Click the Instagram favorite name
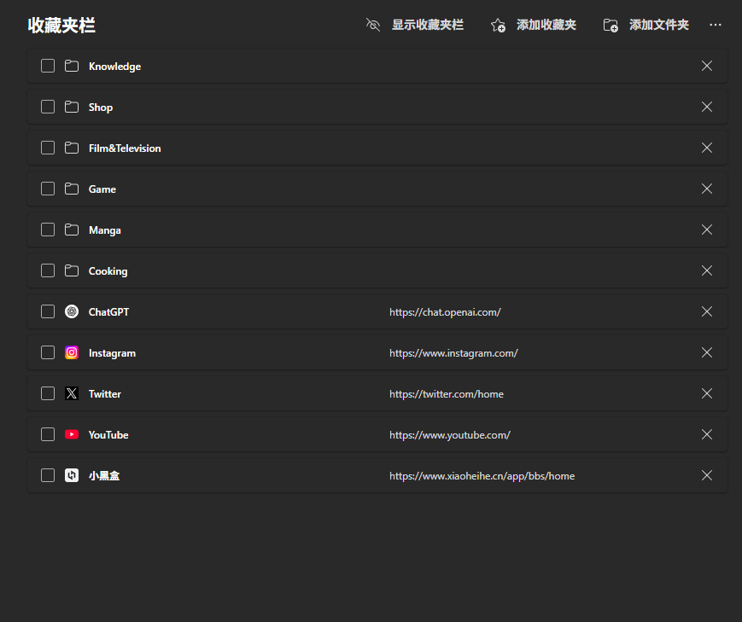This screenshot has height=622, width=742. 112,353
